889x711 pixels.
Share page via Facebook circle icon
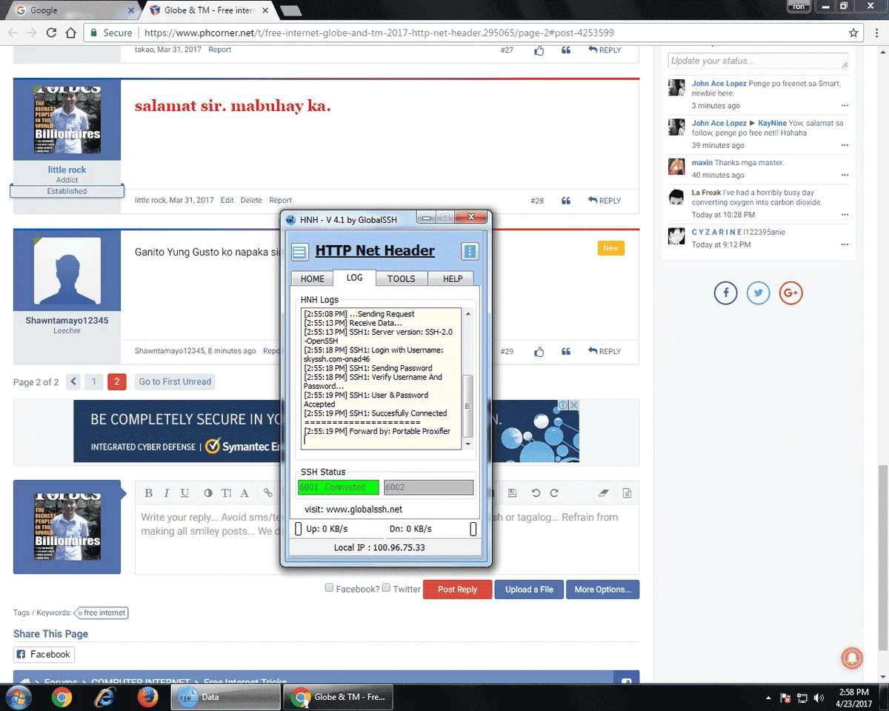(x=726, y=293)
